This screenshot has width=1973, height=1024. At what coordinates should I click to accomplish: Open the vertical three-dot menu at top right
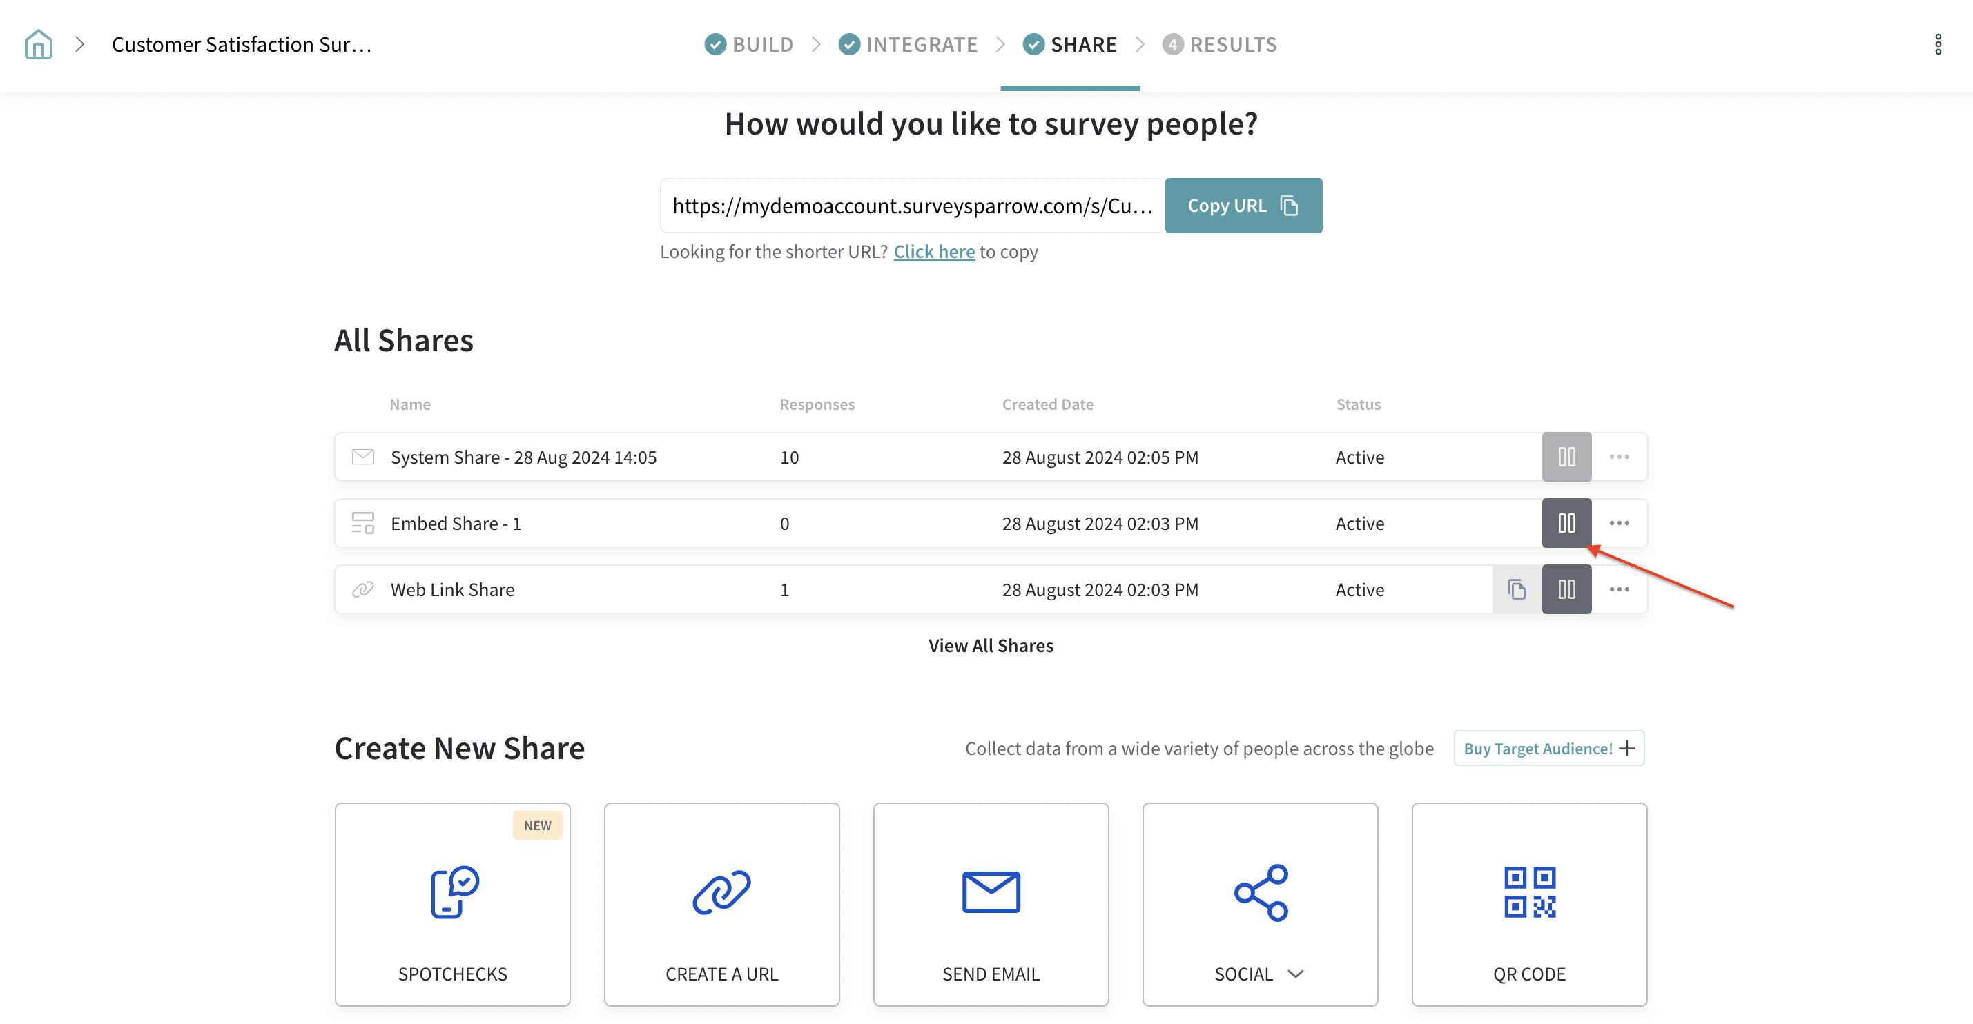tap(1938, 44)
